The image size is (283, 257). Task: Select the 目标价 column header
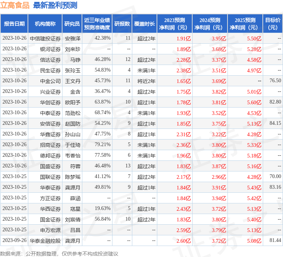click(273, 23)
